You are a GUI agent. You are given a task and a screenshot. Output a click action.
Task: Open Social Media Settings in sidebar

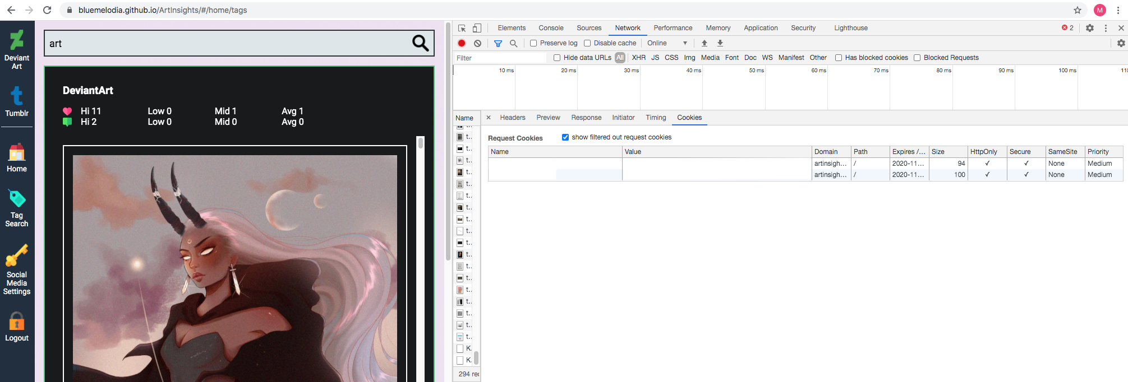pyautogui.click(x=17, y=270)
